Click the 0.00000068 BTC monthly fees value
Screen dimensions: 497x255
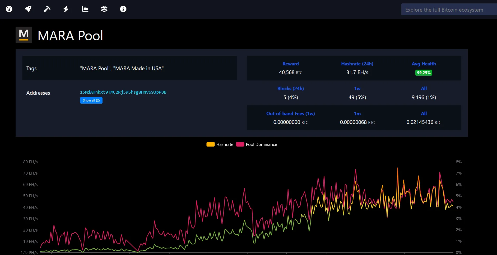point(357,122)
